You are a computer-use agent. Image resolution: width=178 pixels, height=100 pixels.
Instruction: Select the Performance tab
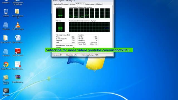click(80, 4)
